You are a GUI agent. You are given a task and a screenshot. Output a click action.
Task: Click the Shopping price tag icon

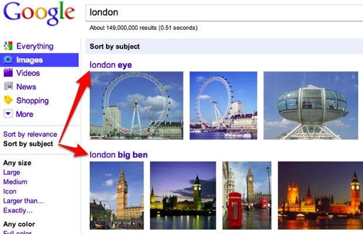click(8, 100)
